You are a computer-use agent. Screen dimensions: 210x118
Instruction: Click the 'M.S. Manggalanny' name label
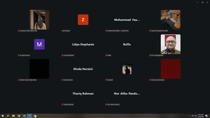pos(157,55)
